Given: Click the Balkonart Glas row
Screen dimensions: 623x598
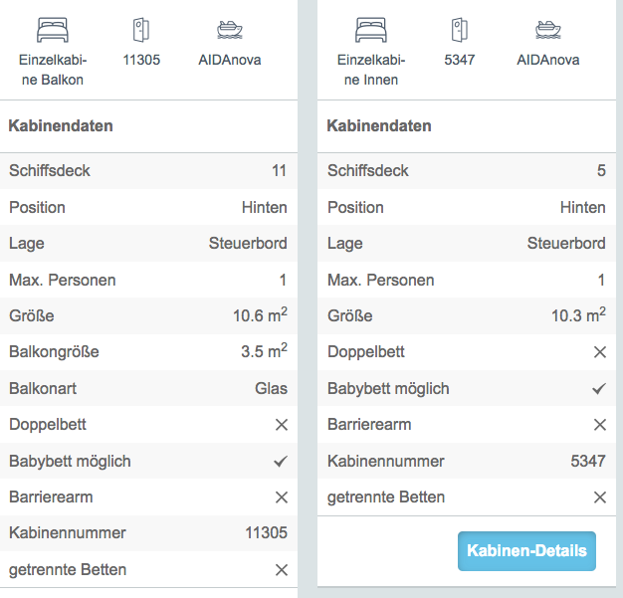Looking at the screenshot, I should 148,388.
